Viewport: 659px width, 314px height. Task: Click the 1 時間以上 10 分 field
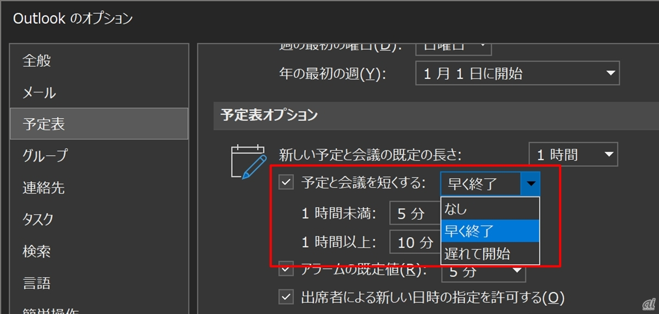(415, 242)
